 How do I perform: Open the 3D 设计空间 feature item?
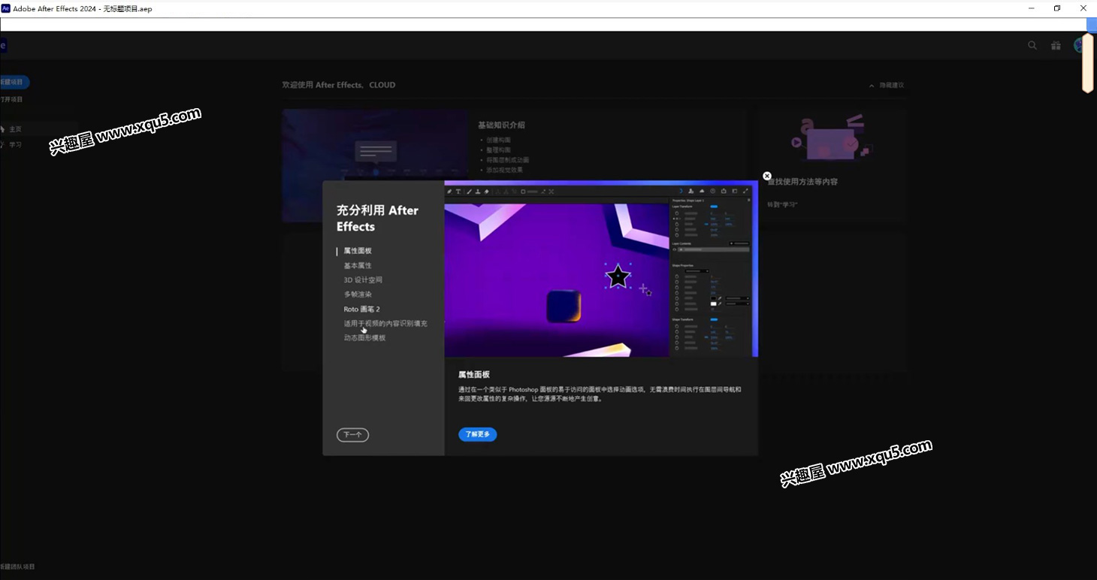point(363,279)
